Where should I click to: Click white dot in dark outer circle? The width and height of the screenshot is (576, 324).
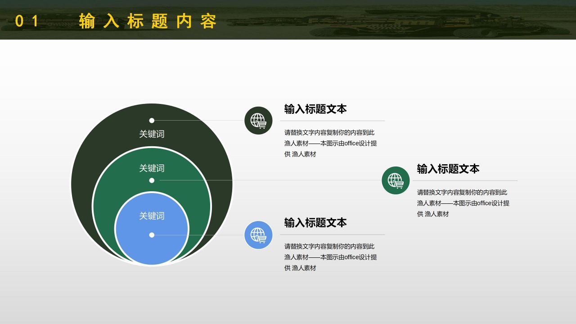pos(152,121)
